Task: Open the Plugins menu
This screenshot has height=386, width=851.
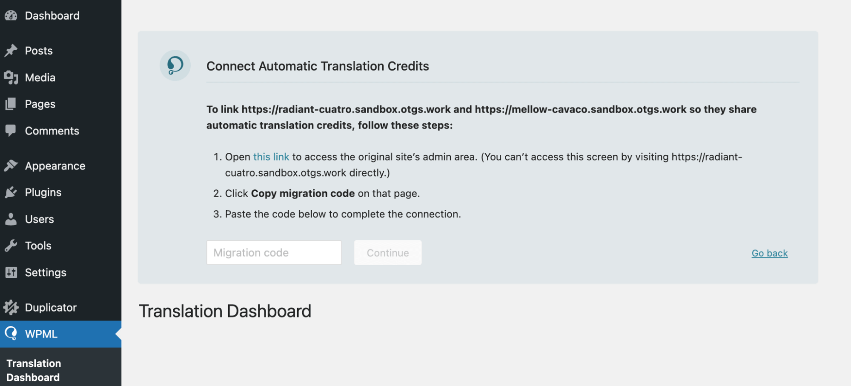Action: (43, 192)
